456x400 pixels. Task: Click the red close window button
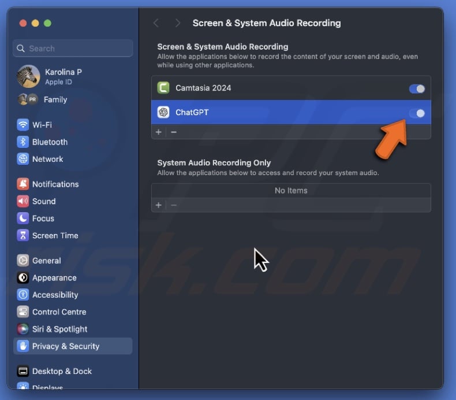click(23, 23)
